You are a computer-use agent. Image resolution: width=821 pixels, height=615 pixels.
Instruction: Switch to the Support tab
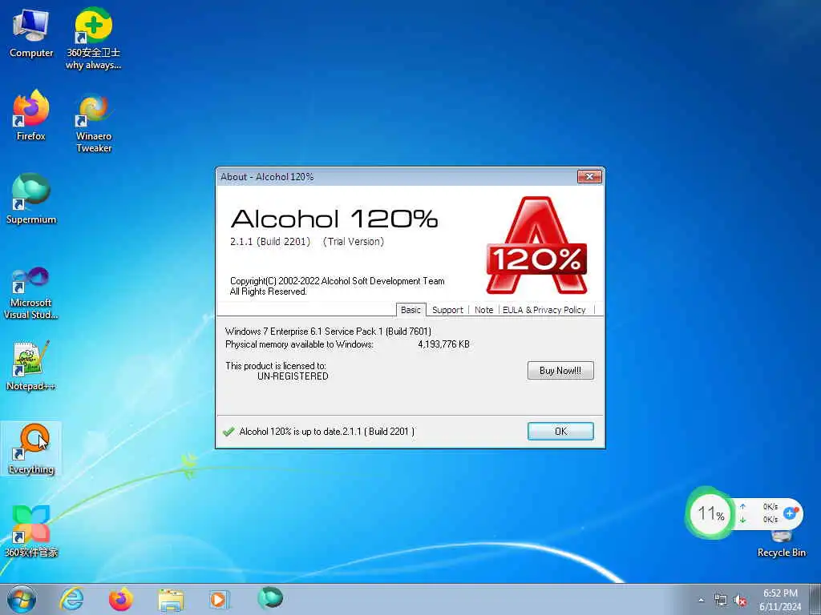(447, 310)
